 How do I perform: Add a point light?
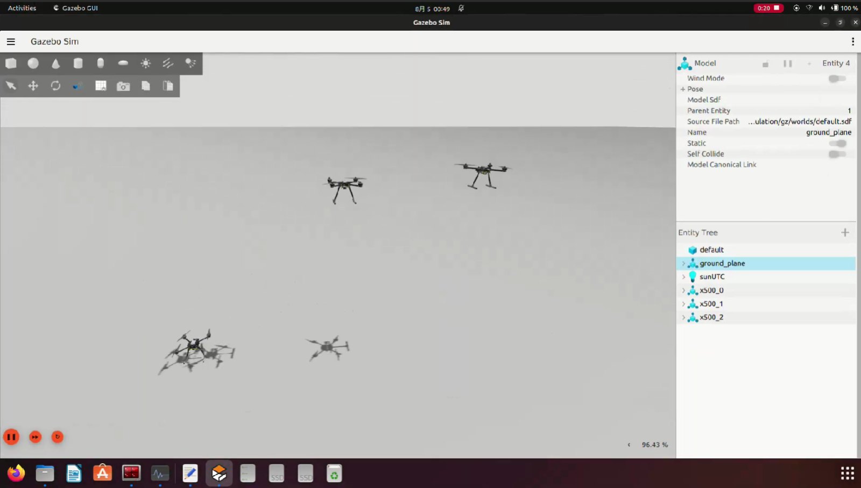(146, 63)
